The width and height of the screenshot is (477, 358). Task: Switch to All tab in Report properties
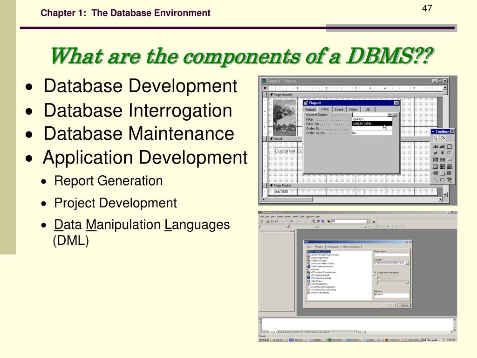coord(368,110)
